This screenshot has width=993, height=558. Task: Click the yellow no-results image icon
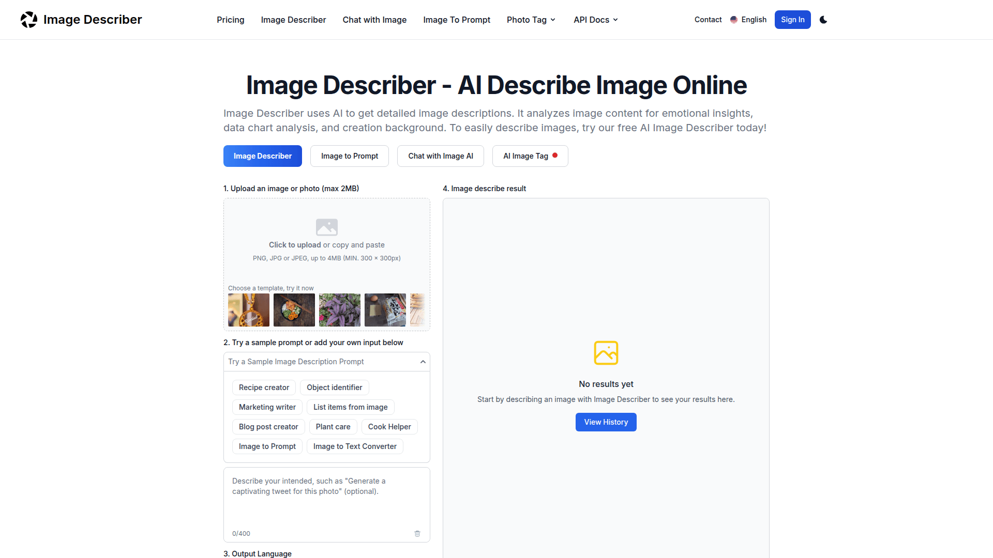(606, 353)
